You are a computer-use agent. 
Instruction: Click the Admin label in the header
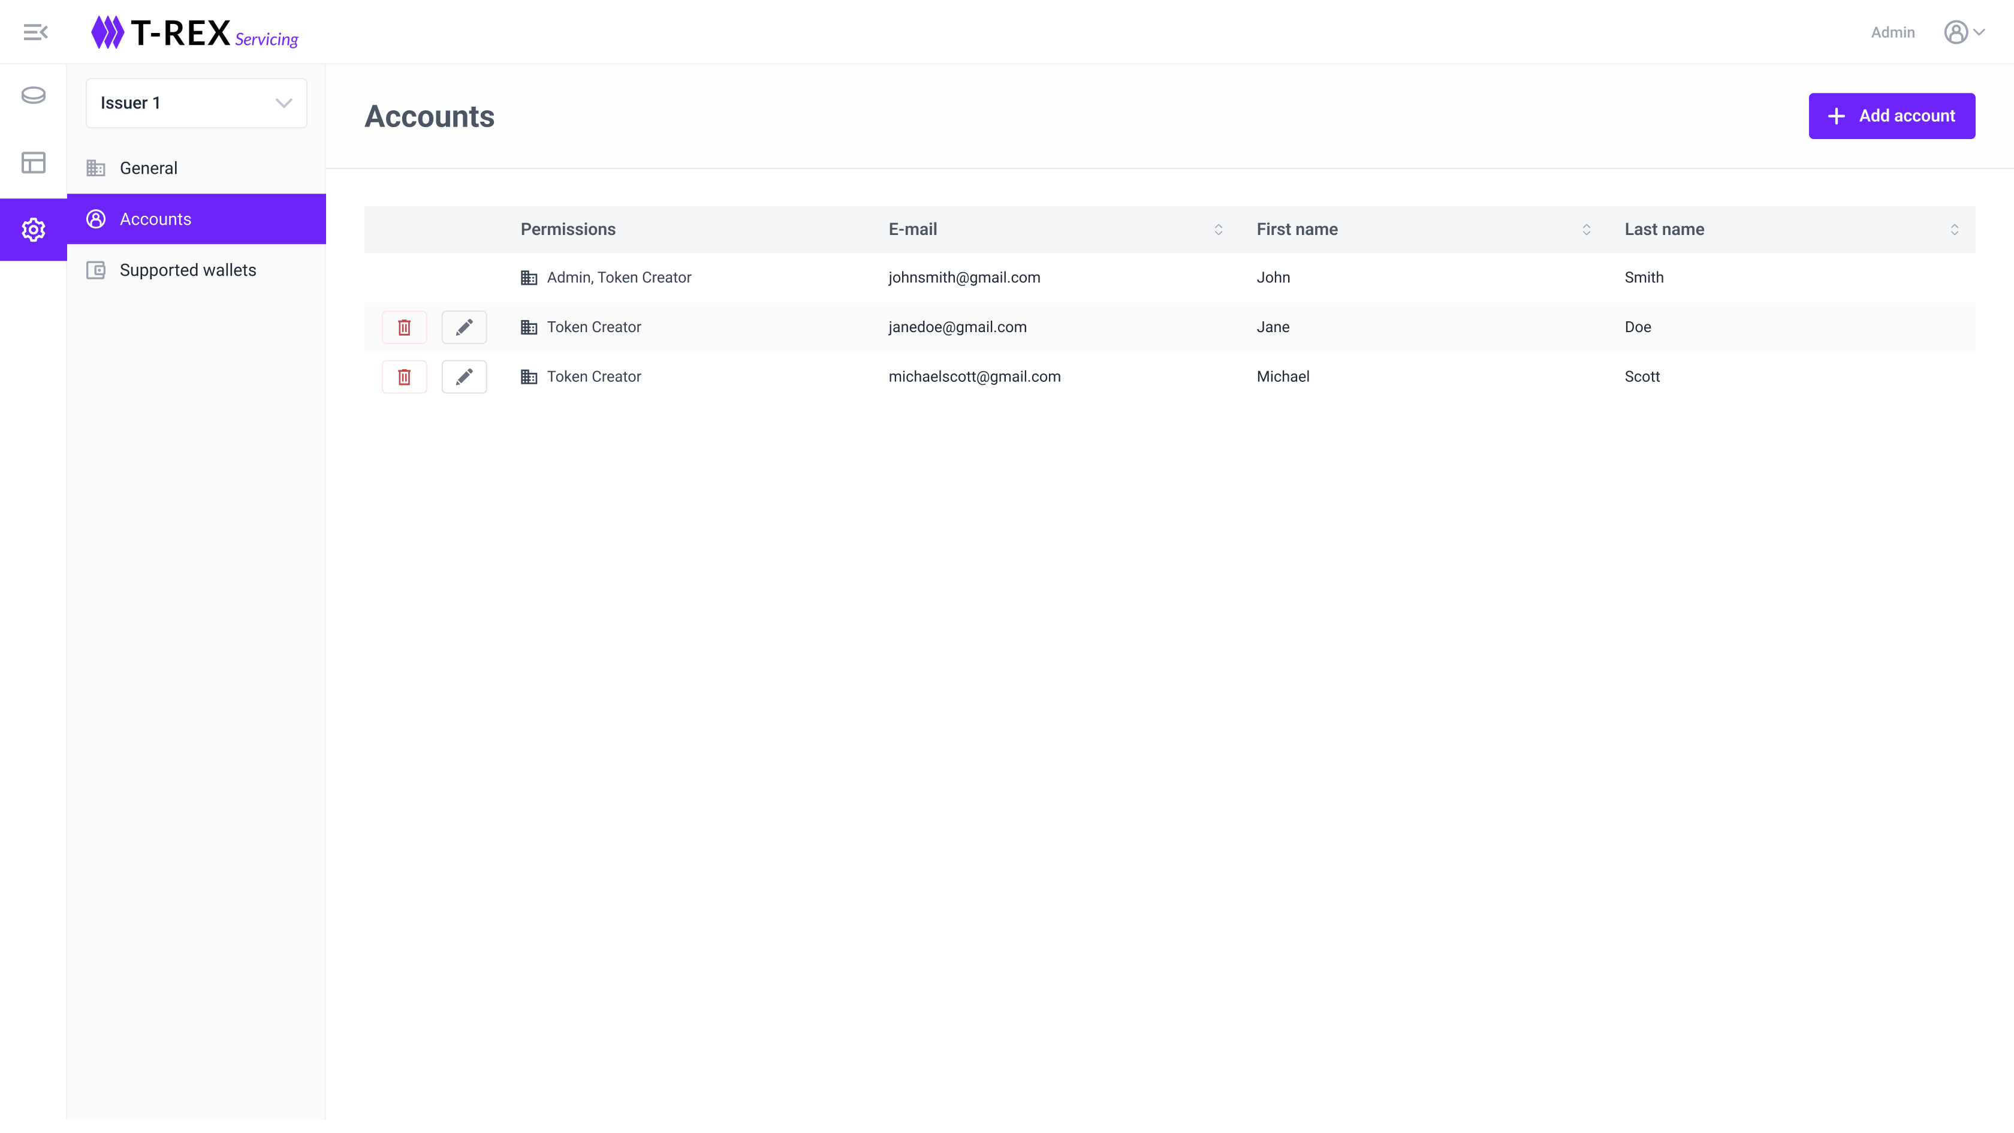tap(1892, 32)
